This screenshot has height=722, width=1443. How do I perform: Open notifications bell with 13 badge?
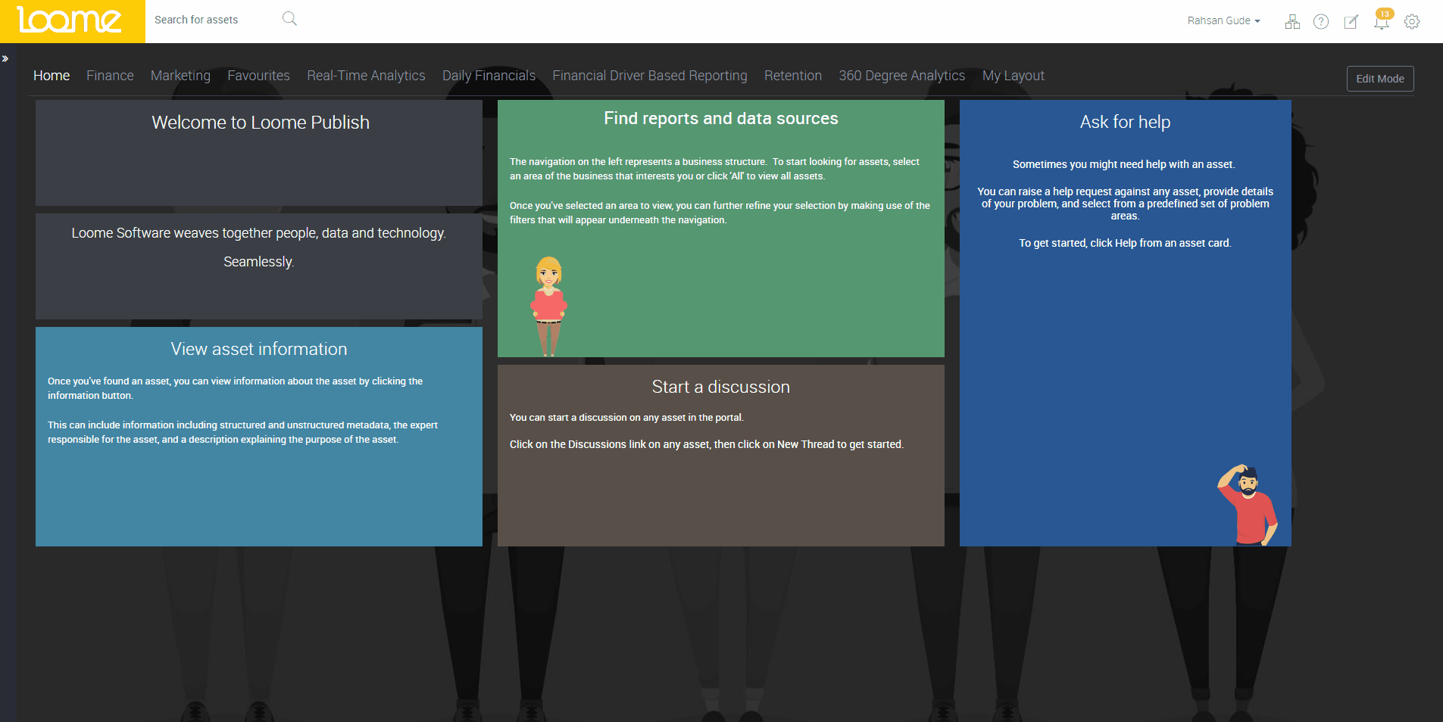pos(1382,20)
